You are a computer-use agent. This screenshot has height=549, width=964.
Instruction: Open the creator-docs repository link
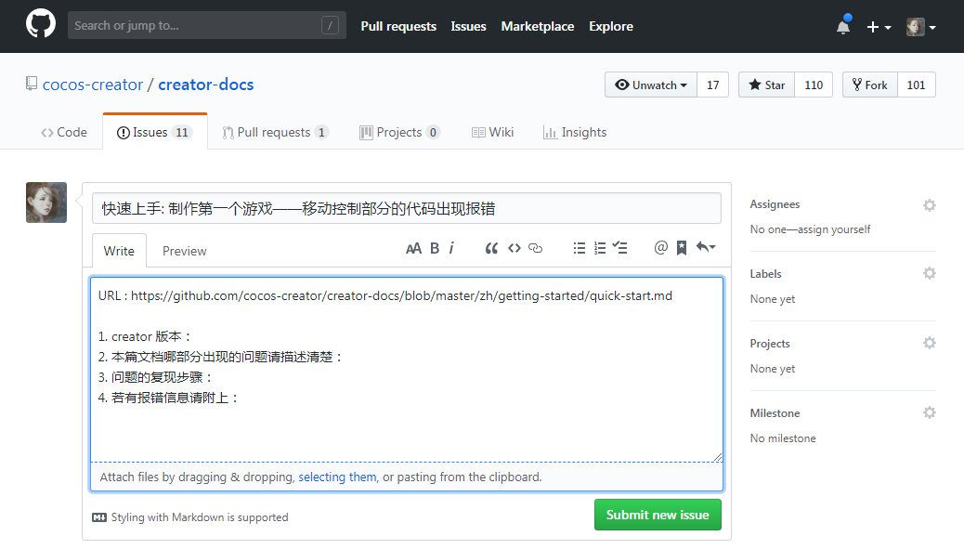[x=206, y=85]
